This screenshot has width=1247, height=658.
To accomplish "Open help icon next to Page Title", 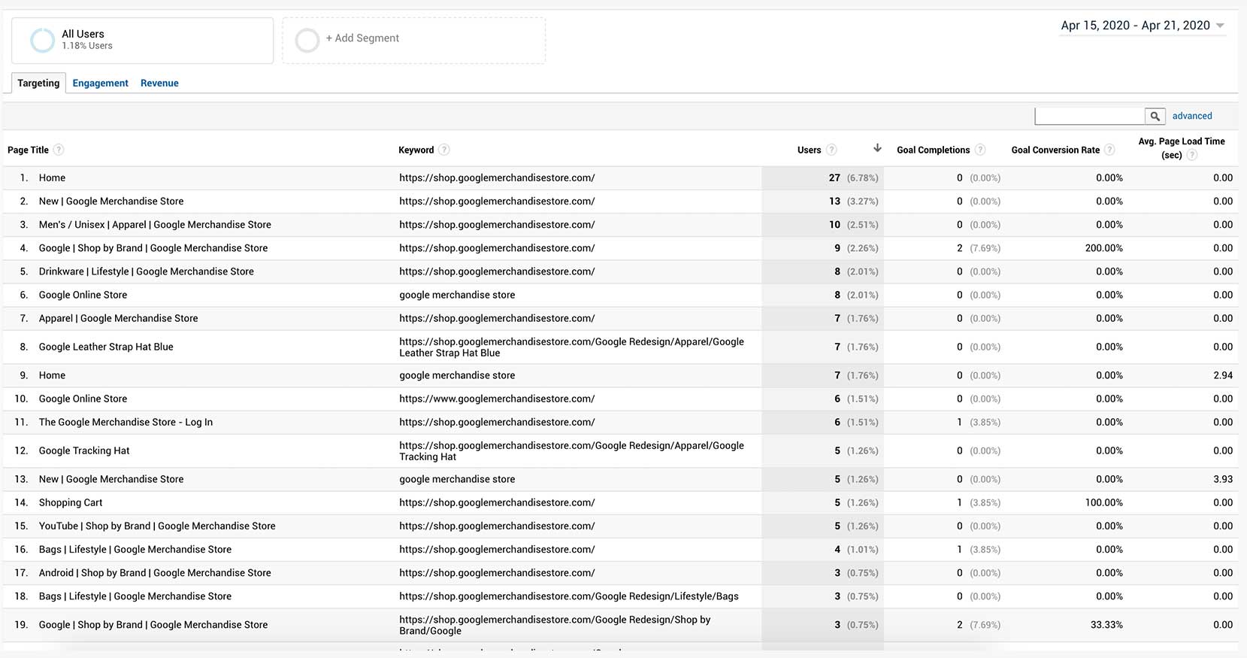I will coord(59,150).
